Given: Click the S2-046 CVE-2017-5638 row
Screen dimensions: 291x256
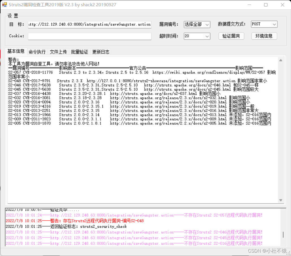Looking at the screenshot, I should [x=133, y=85].
